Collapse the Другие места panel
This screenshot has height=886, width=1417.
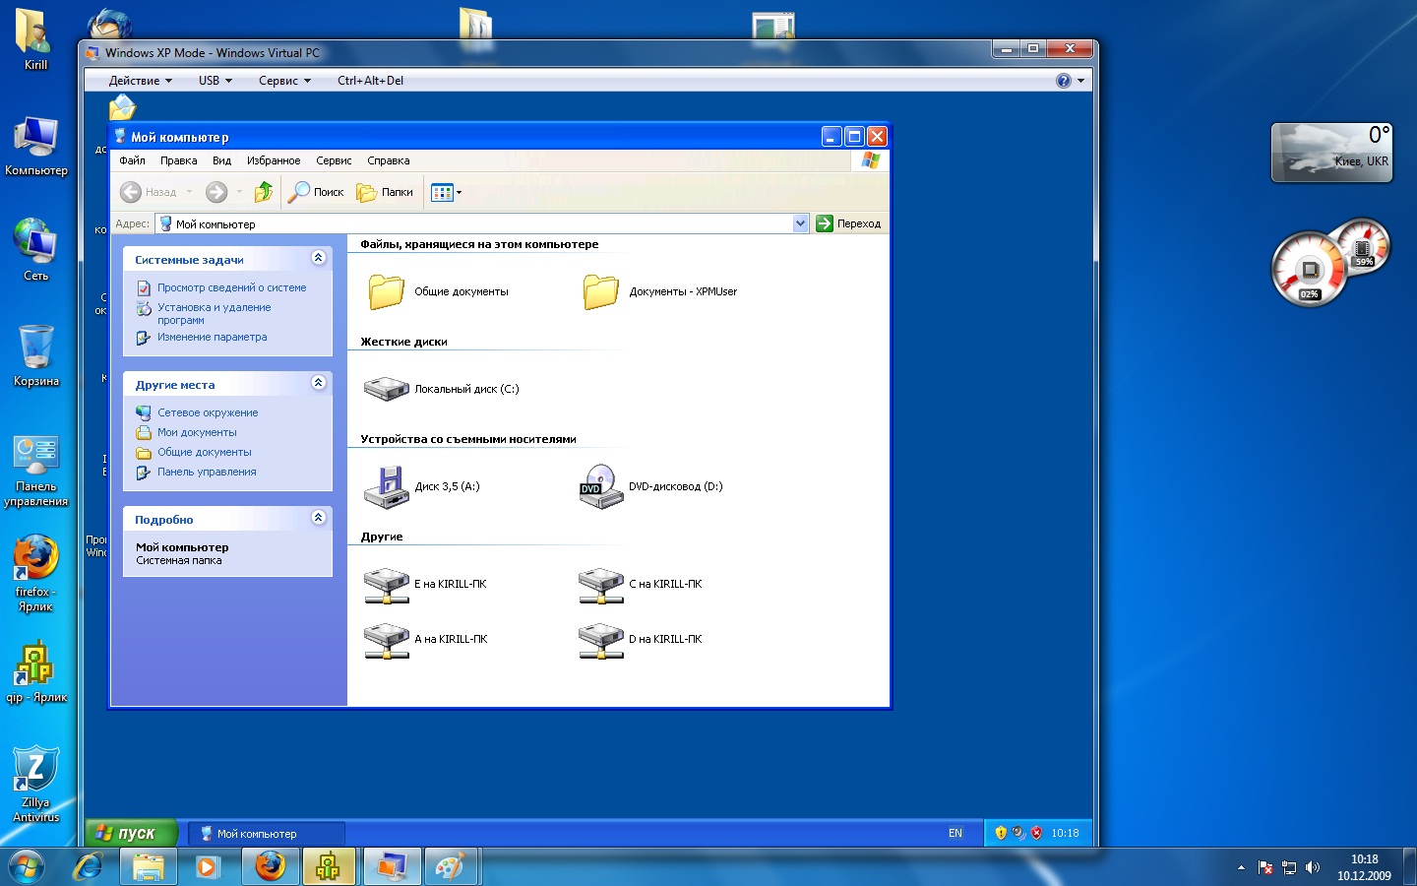coord(318,383)
